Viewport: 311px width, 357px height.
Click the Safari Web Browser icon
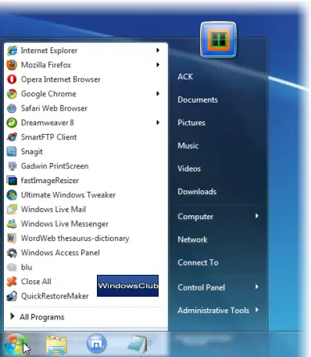coord(12,108)
